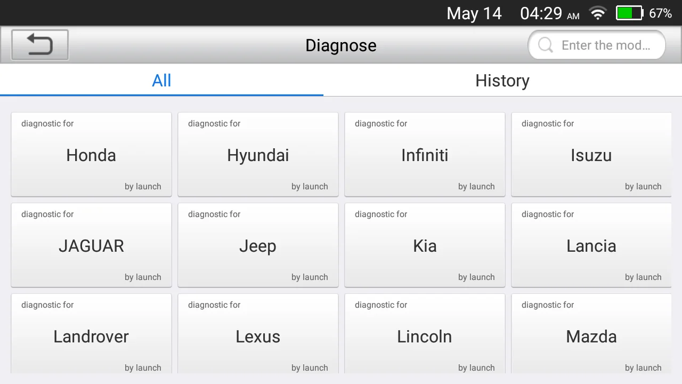Screen dimensions: 682x384
Task: Open the JAGUAR diagnostic tile
Action: click(x=91, y=245)
